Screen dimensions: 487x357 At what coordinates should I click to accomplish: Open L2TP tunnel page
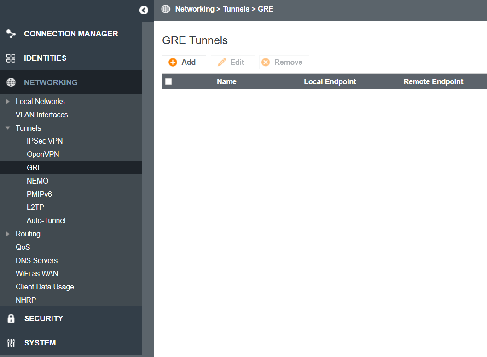(x=35, y=207)
